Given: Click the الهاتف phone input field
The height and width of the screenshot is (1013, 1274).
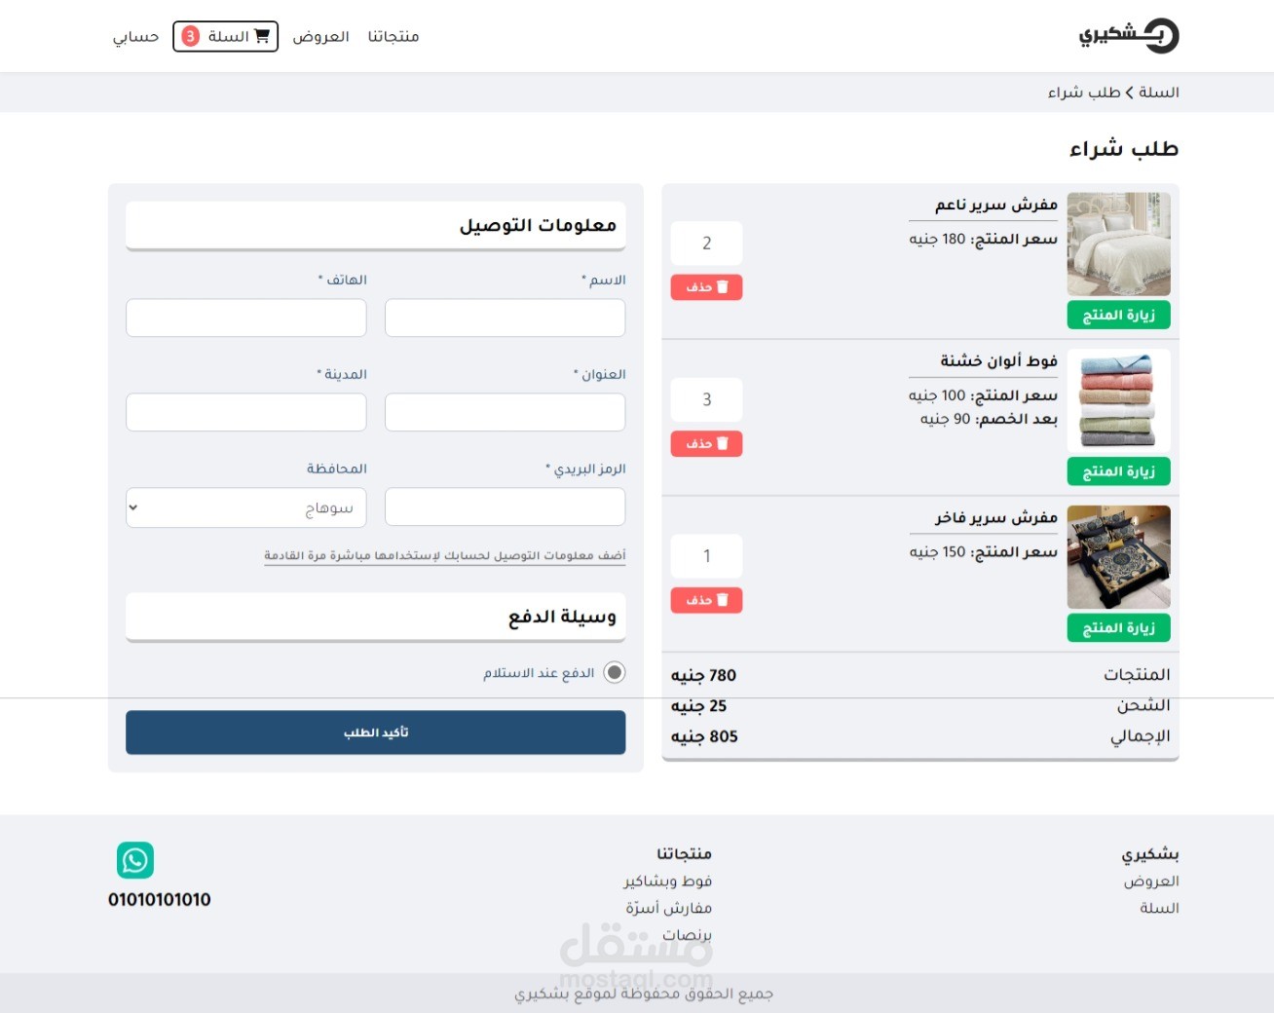Looking at the screenshot, I should 246,318.
